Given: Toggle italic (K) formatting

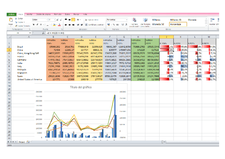Looking at the screenshot, I should tap(37, 25).
